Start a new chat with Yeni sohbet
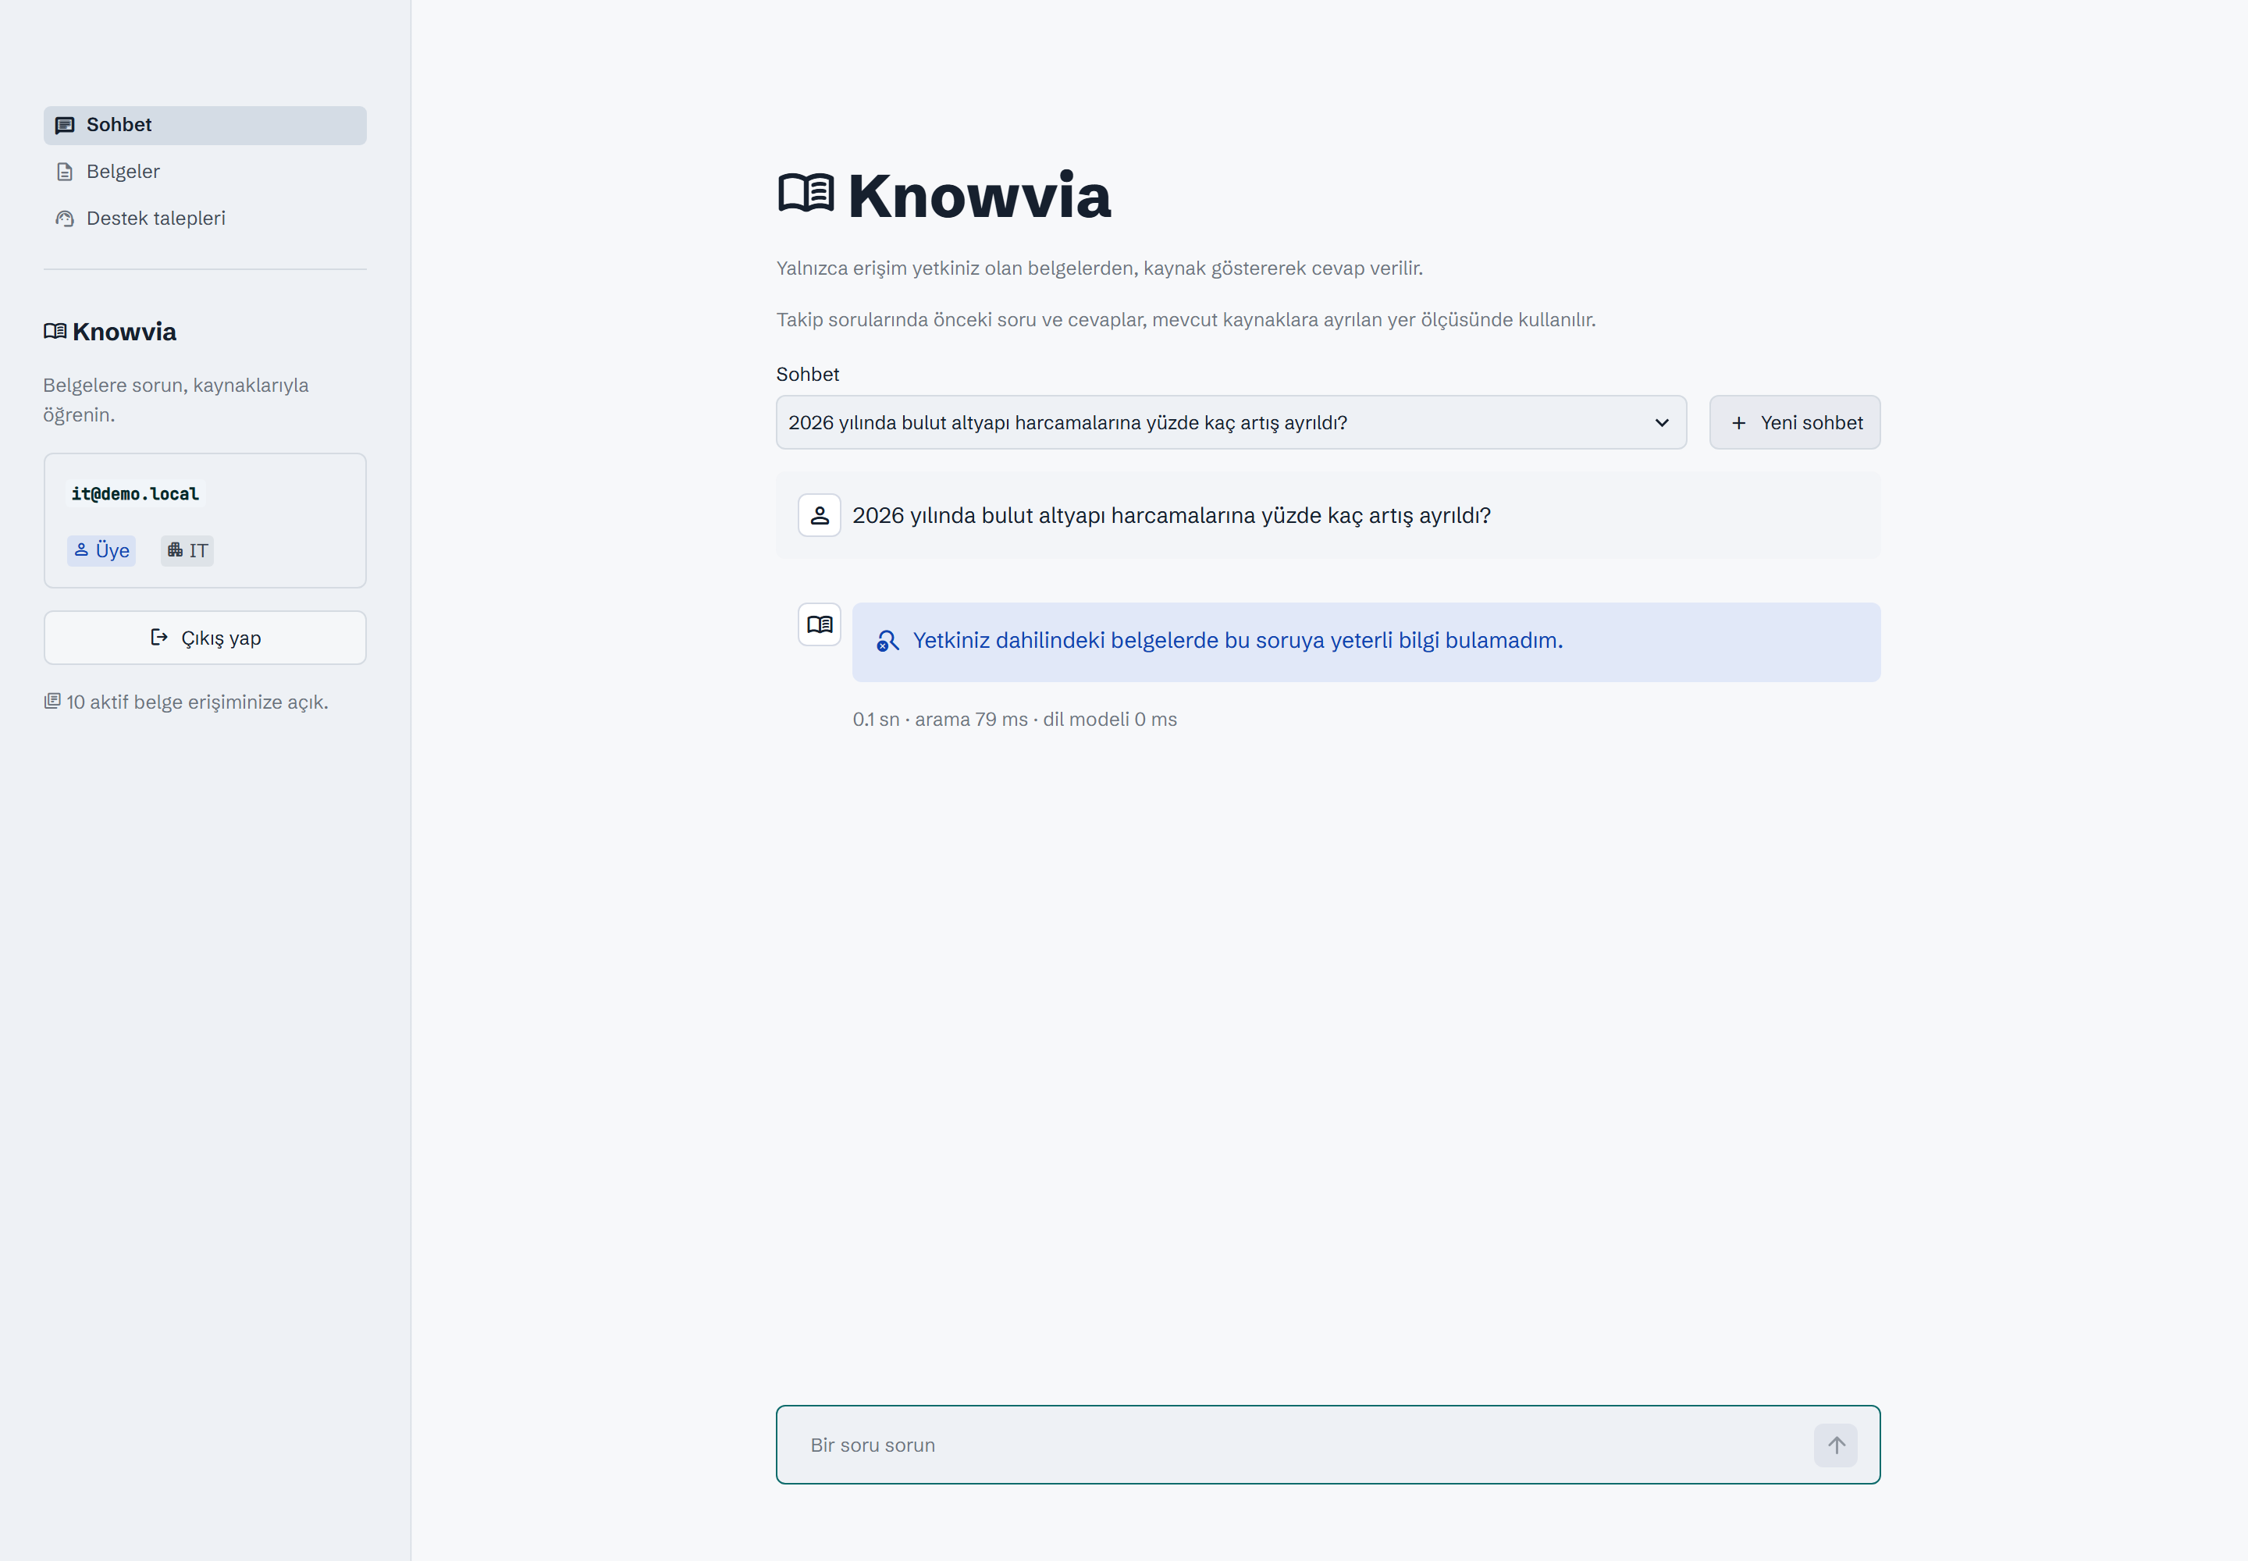 tap(1794, 422)
